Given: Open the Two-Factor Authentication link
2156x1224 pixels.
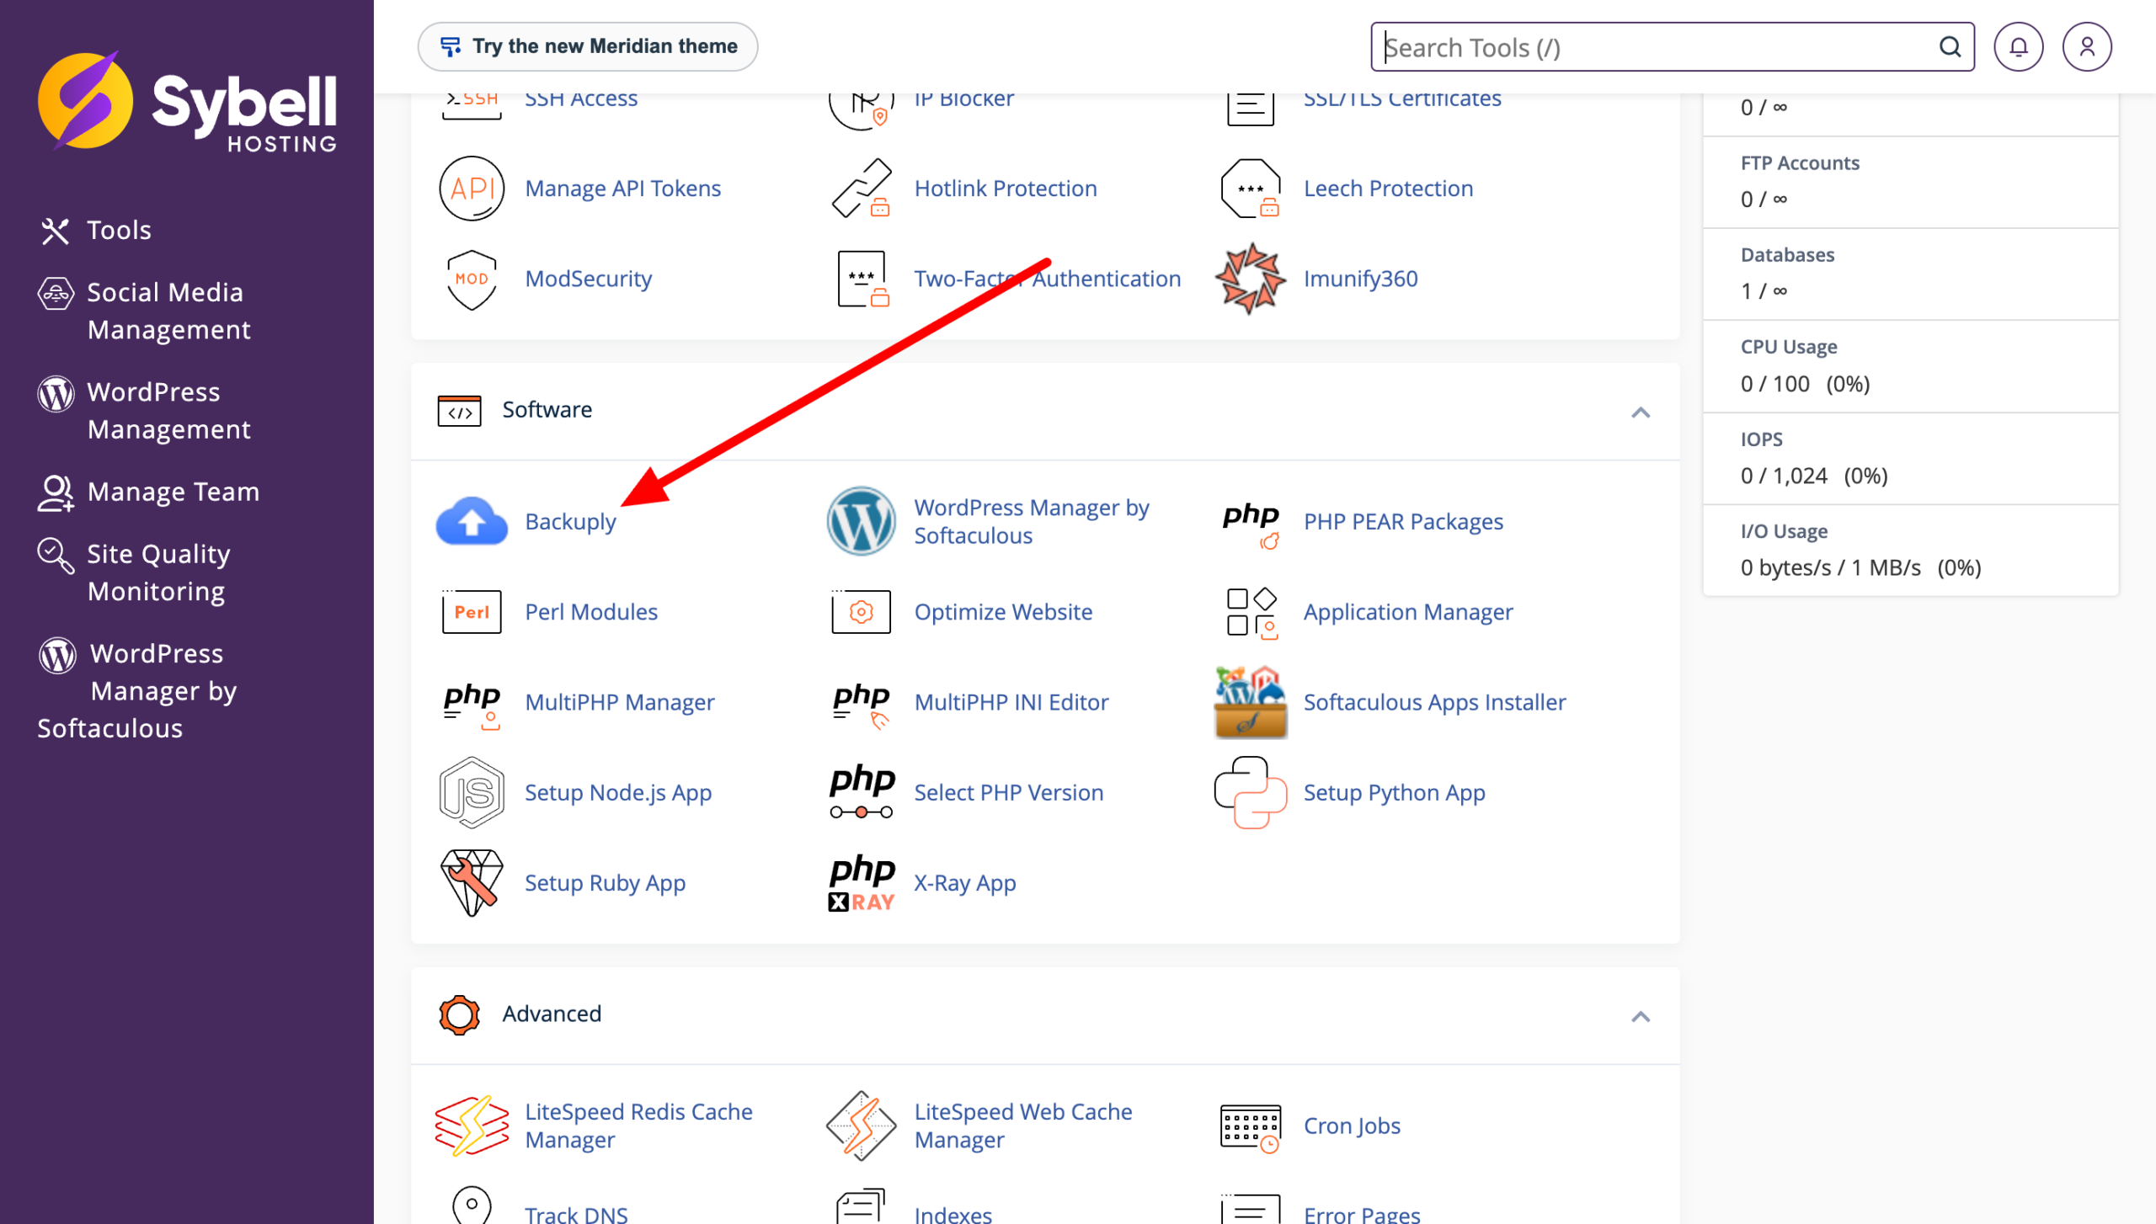Looking at the screenshot, I should pos(1048,279).
